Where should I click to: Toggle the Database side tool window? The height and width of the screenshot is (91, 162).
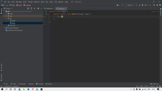(x=161, y=12)
